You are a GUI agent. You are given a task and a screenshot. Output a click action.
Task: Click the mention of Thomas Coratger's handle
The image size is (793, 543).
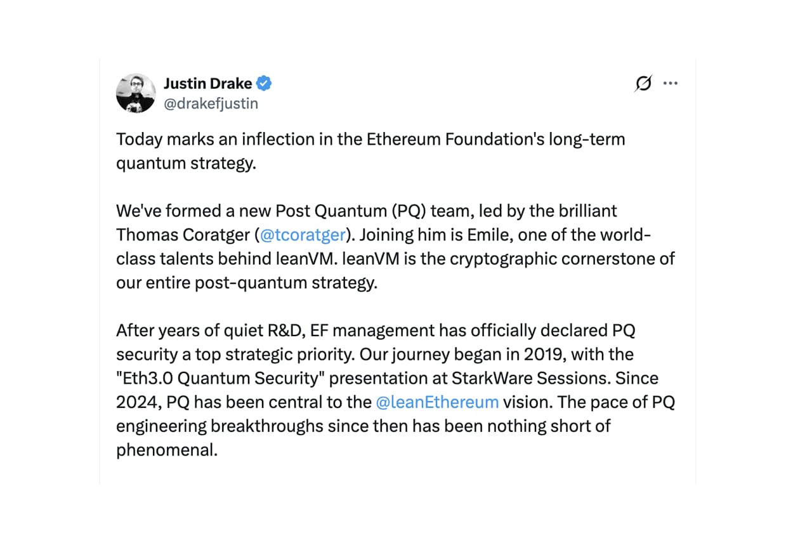coord(303,235)
